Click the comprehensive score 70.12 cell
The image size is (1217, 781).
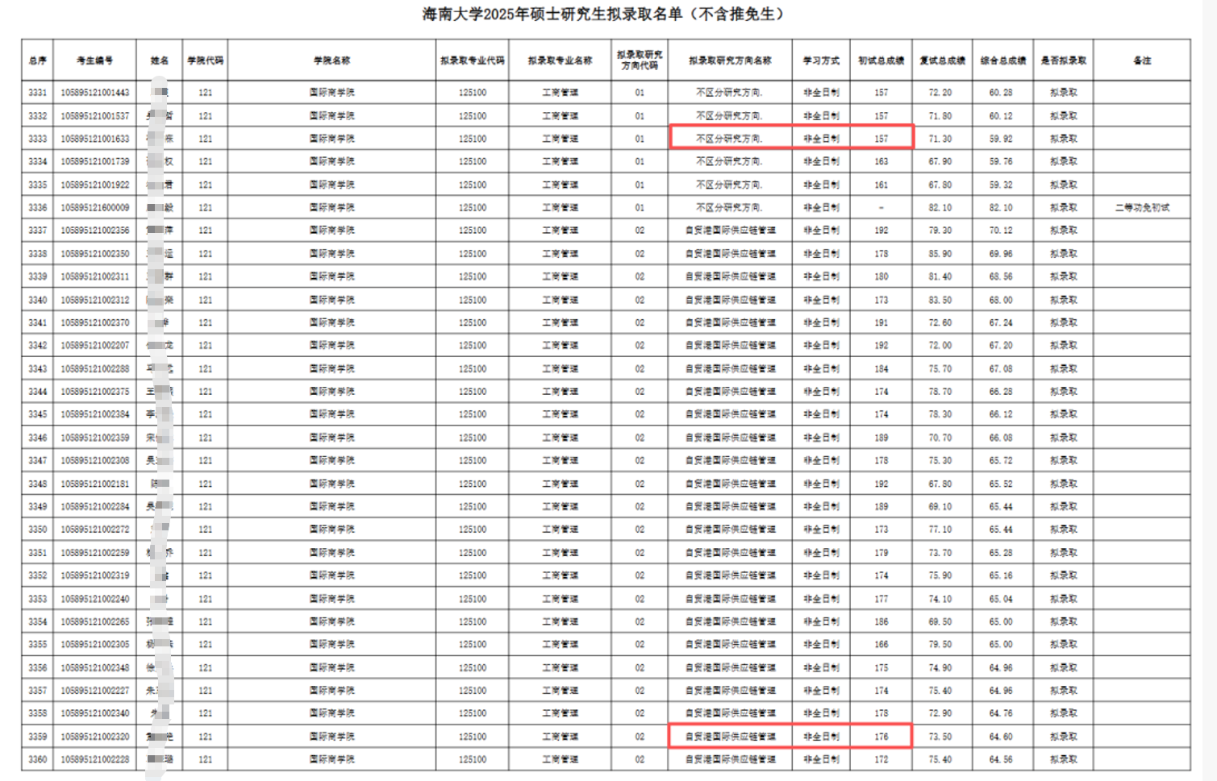[1001, 231]
